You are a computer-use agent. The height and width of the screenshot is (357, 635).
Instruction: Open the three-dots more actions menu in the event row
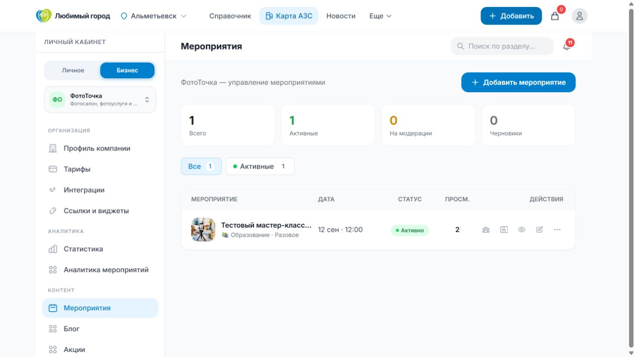[557, 230]
